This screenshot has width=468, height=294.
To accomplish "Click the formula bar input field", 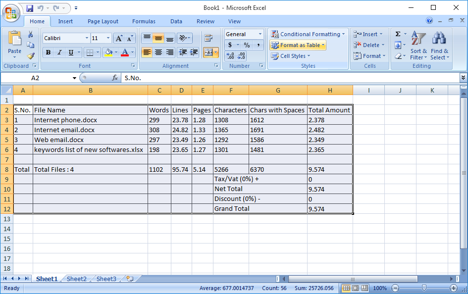I will (x=290, y=78).
